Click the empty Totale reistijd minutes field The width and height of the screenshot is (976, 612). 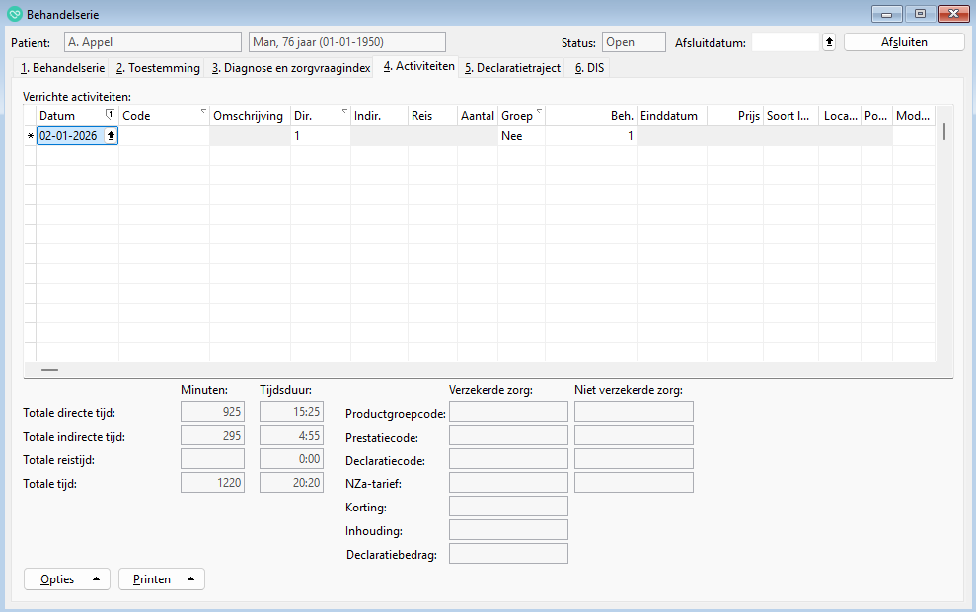coord(212,458)
